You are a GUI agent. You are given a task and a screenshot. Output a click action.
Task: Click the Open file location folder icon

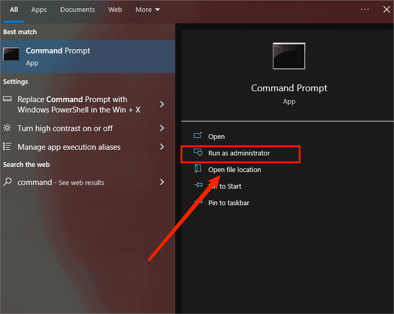pyautogui.click(x=198, y=169)
